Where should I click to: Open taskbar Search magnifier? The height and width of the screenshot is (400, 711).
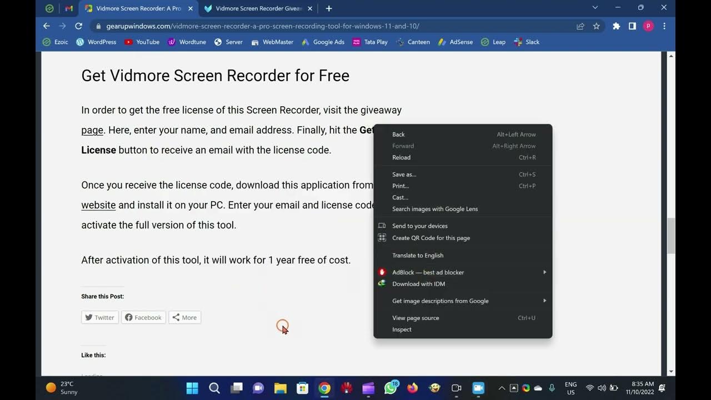coord(214,388)
